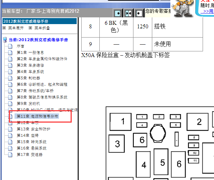This screenshot has width=214, height=180.
Task: Click large relay box 2 in the fuse diagram
Action: [198, 122]
